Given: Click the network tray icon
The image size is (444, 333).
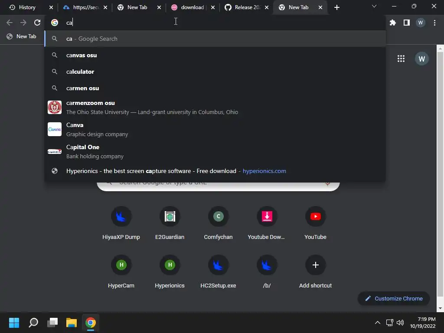Looking at the screenshot, I should point(390,323).
